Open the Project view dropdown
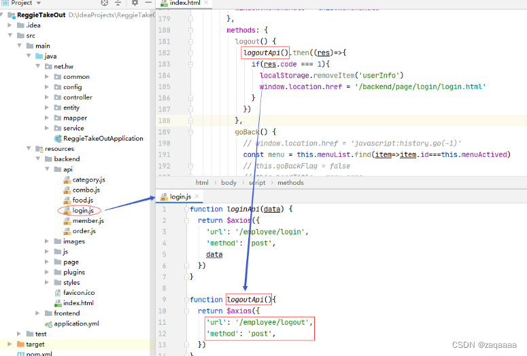This screenshot has width=527, height=356. 39,3
